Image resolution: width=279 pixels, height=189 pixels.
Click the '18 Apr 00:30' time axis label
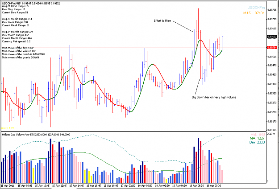[145, 185]
